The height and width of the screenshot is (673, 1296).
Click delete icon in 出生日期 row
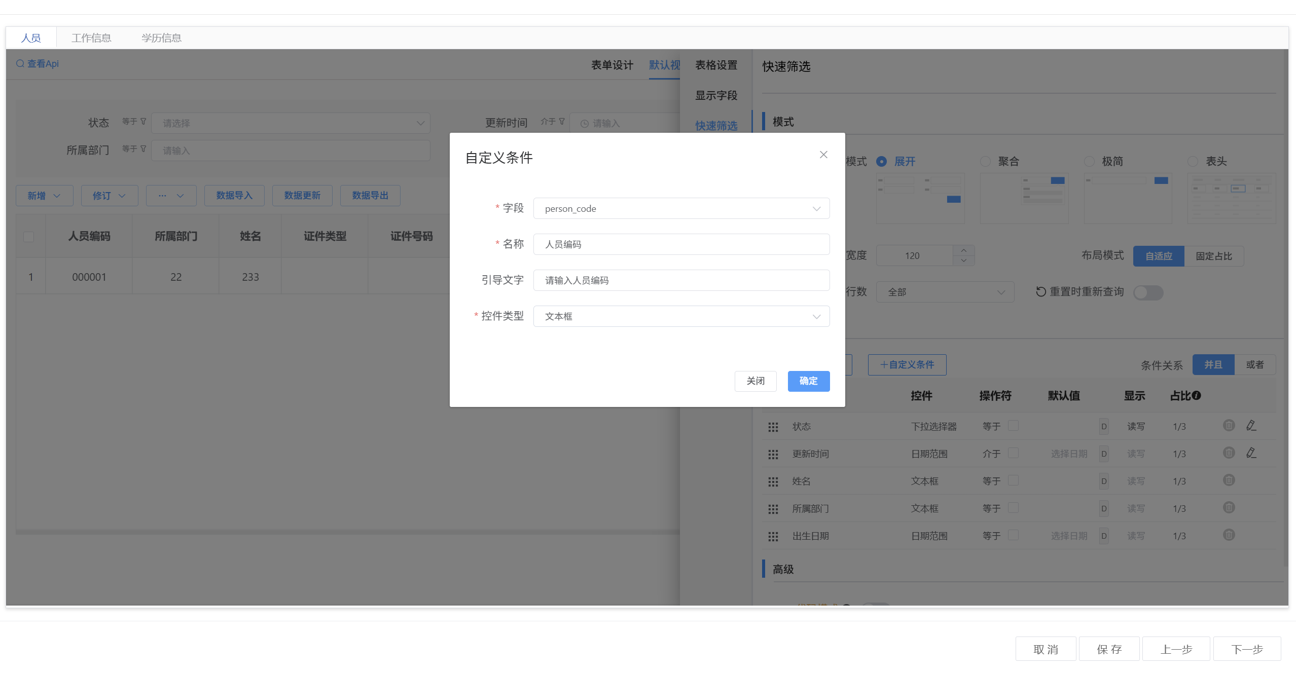pyautogui.click(x=1229, y=535)
